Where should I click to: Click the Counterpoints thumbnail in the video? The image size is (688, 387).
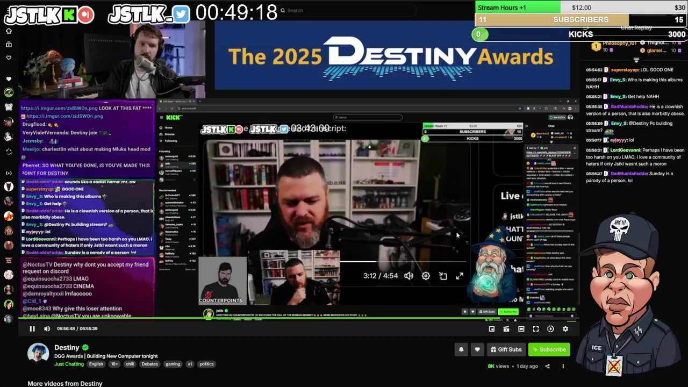[223, 281]
